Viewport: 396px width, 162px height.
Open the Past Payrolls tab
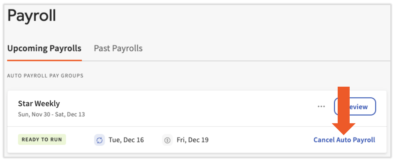click(118, 49)
